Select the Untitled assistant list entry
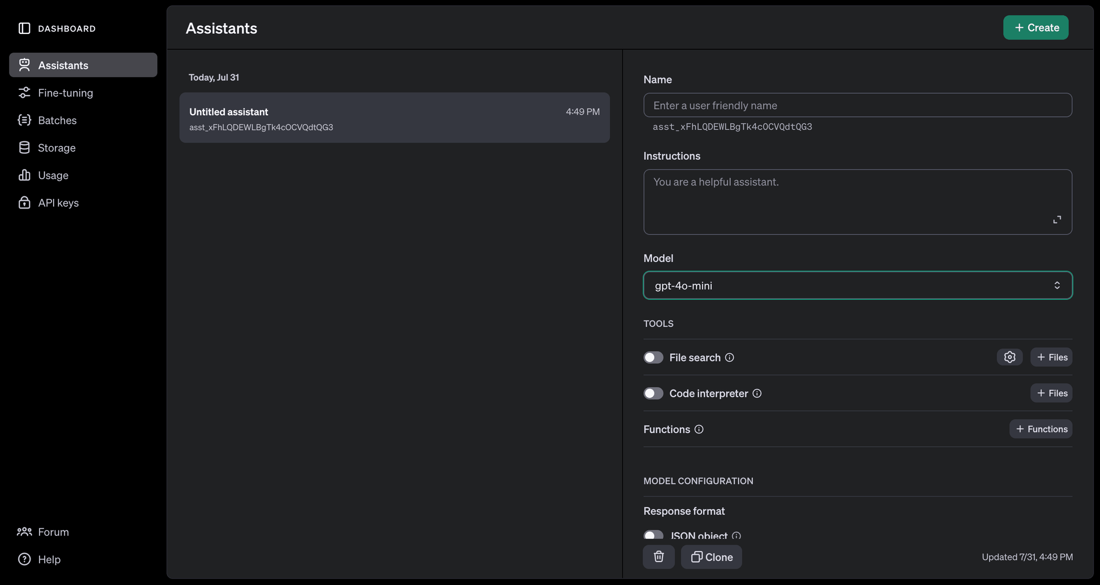The image size is (1100, 585). [394, 118]
